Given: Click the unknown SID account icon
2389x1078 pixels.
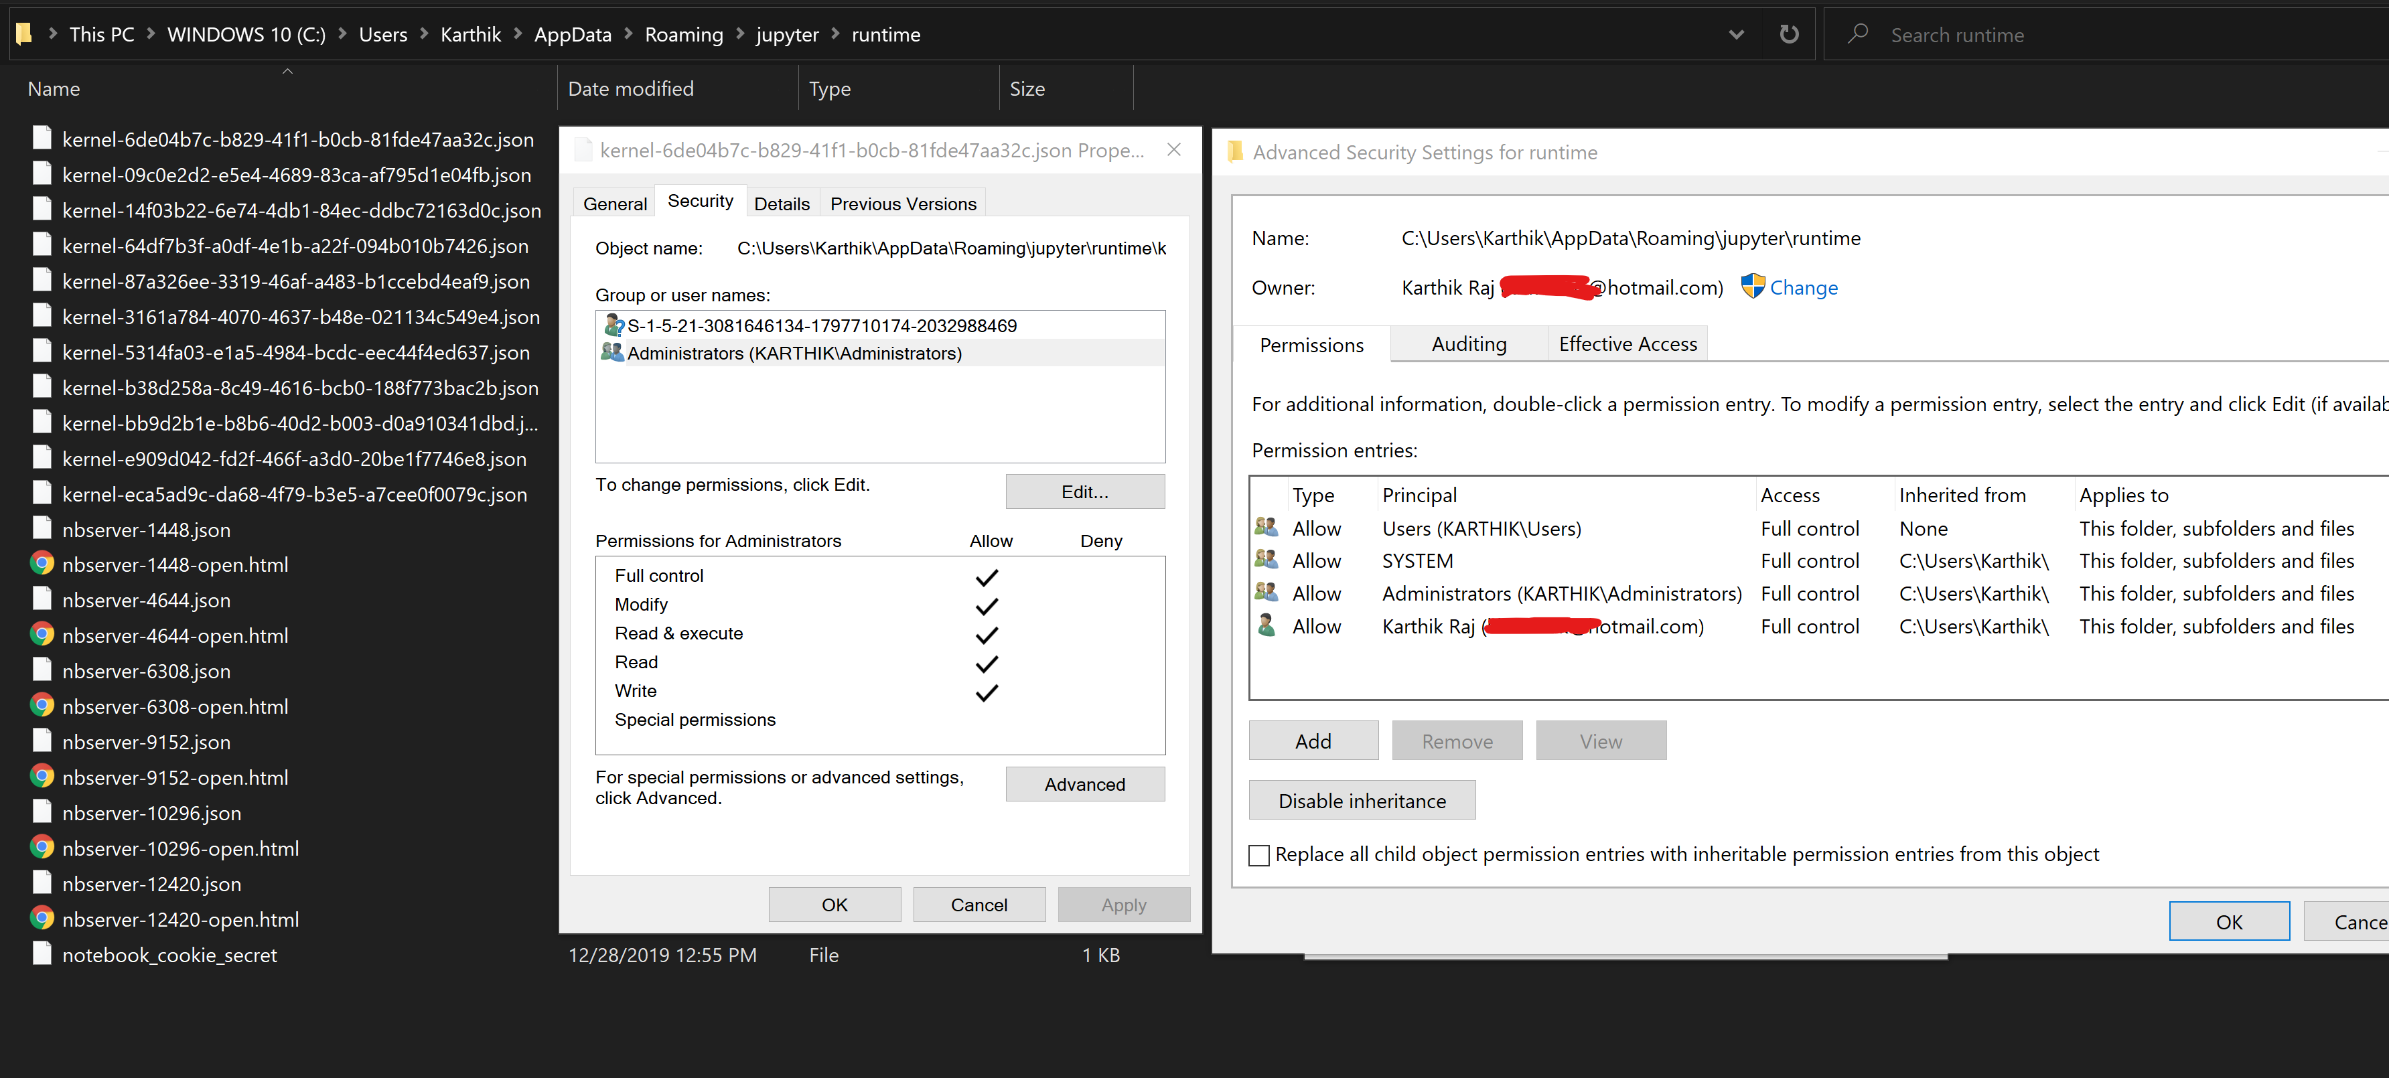Looking at the screenshot, I should pyautogui.click(x=613, y=325).
